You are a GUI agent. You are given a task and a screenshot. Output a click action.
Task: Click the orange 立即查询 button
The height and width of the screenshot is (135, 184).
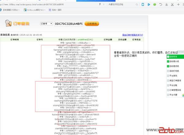92,24
